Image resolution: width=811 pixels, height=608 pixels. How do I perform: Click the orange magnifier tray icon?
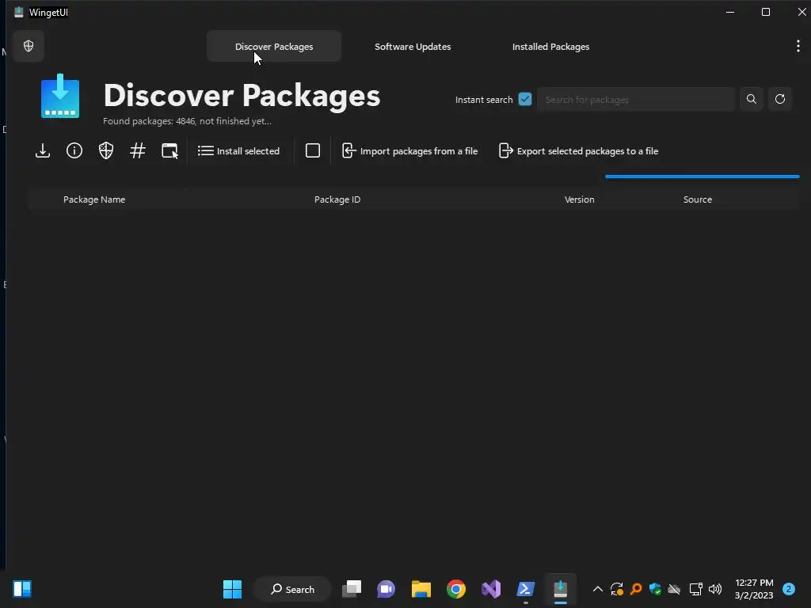(636, 589)
